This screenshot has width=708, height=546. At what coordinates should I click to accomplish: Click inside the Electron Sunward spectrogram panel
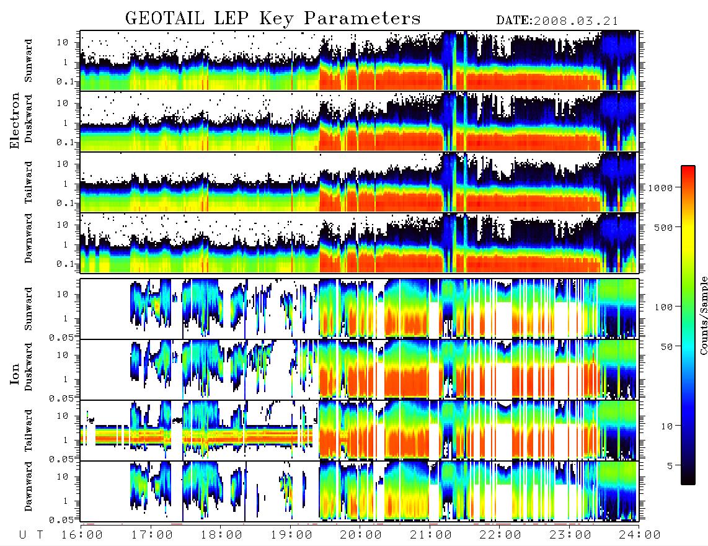[x=360, y=61]
